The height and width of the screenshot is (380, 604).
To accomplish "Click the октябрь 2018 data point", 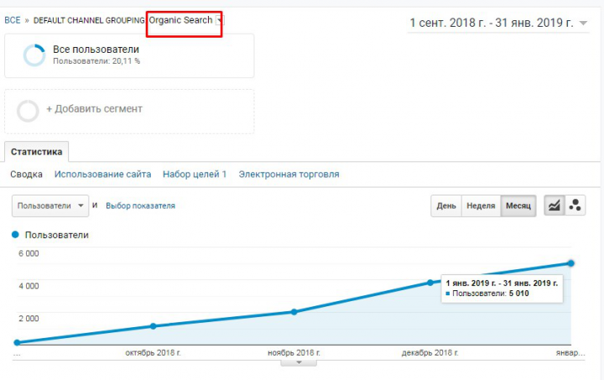I will click(x=154, y=326).
